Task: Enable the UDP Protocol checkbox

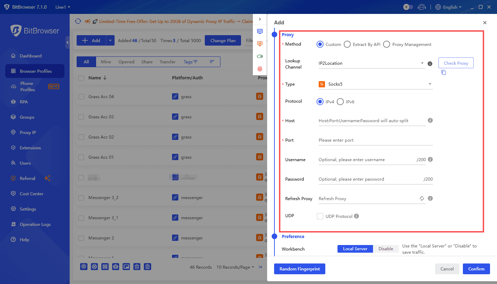Action: [320, 216]
